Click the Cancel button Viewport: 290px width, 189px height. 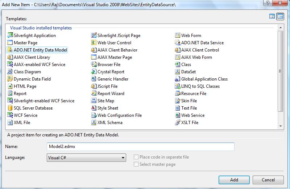pyautogui.click(x=268, y=180)
